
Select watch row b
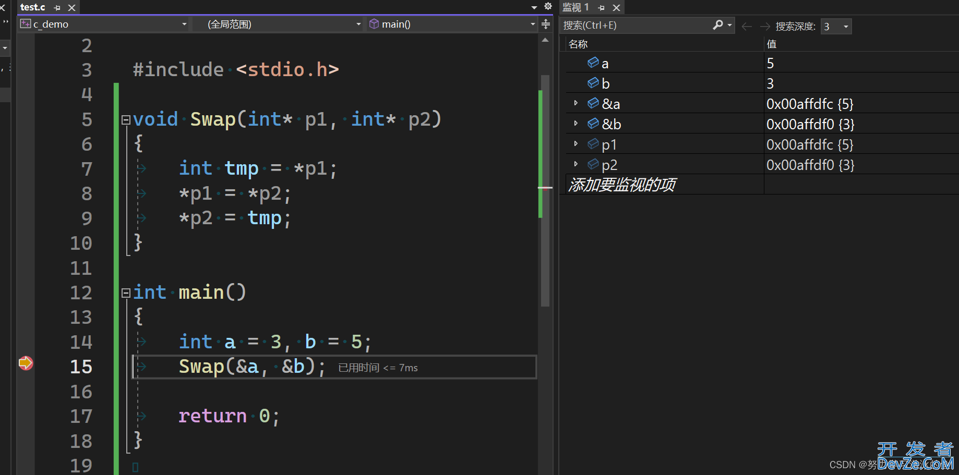762,83
